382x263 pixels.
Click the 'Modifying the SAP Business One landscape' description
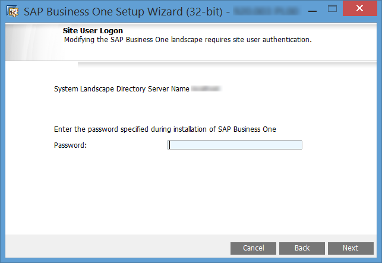point(188,40)
